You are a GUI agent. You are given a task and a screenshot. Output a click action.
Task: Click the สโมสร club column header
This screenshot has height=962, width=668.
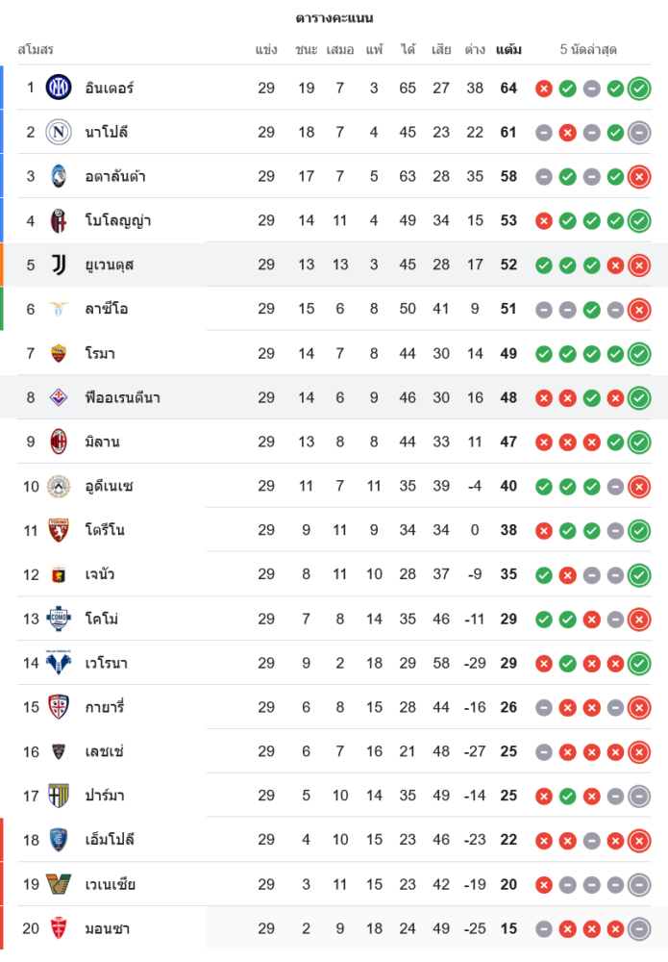pyautogui.click(x=36, y=49)
